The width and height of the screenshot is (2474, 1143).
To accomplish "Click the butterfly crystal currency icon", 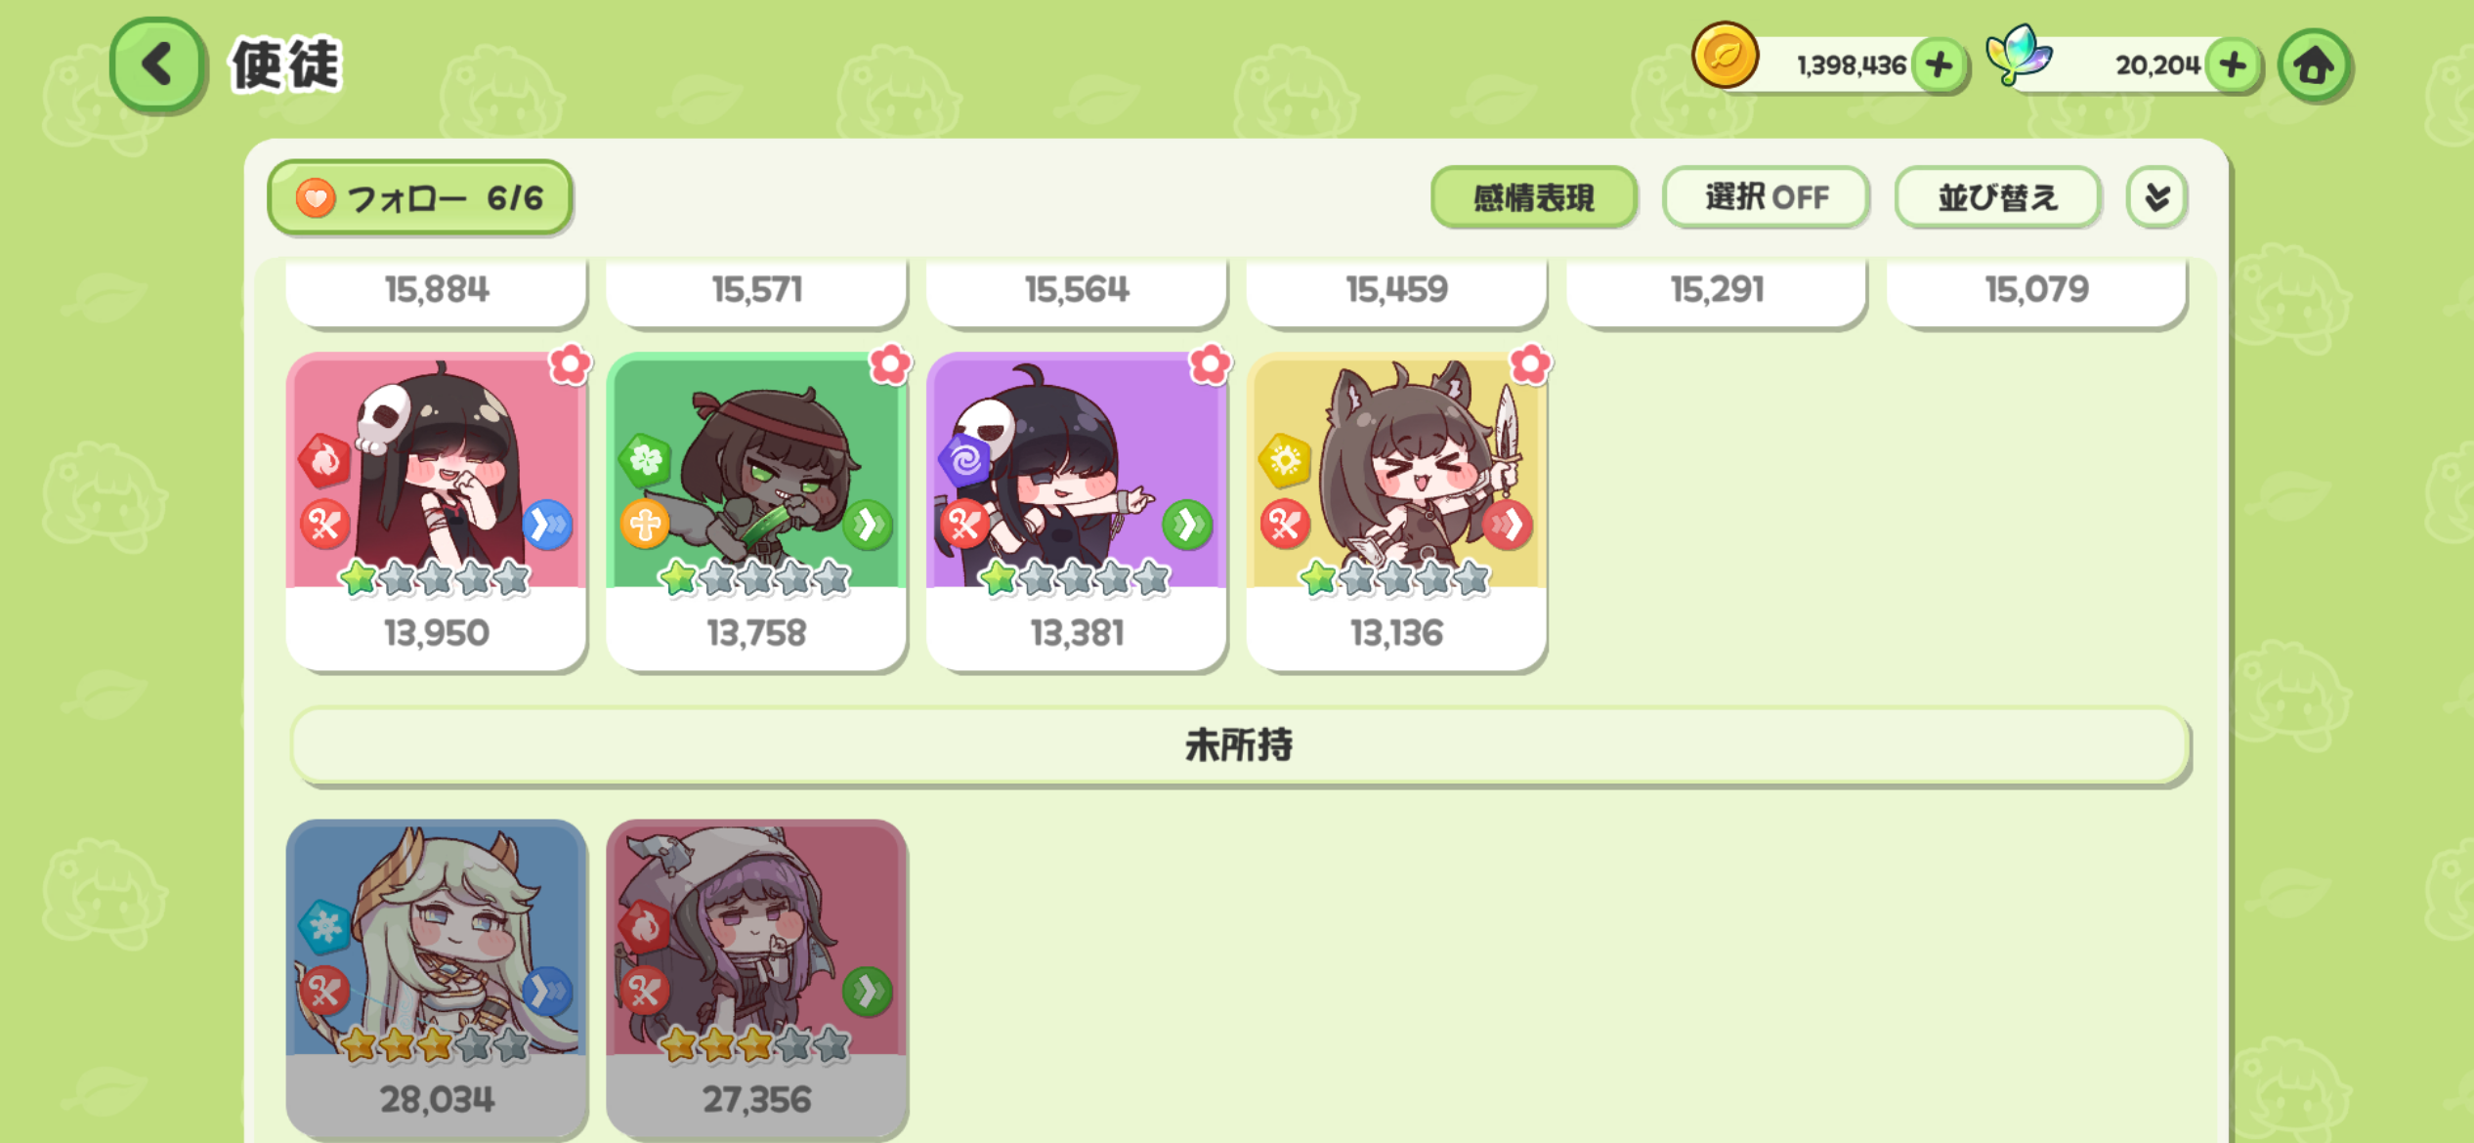I will (x=2019, y=54).
